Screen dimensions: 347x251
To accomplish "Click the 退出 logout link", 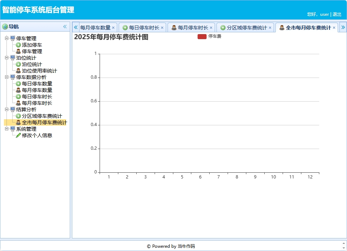I will (x=337, y=14).
